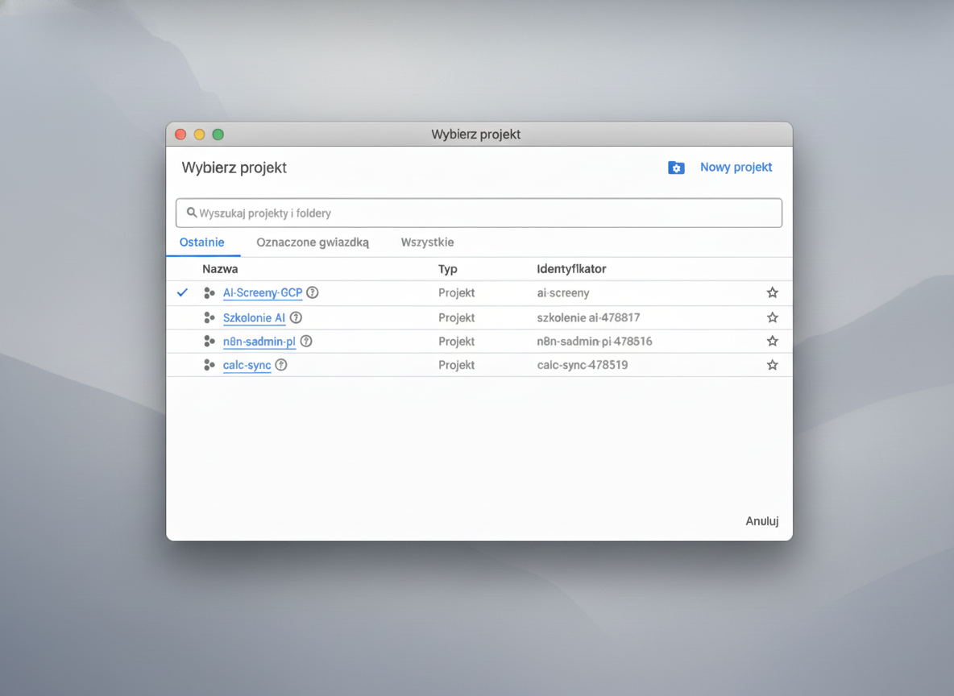
Task: Switch to Oznaczone gwiazdką tab
Action: 313,242
